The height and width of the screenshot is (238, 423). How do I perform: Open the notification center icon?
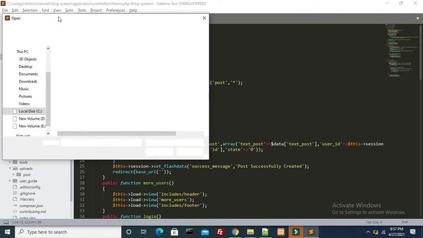[412, 232]
